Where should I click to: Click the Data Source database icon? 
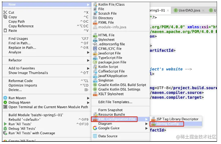95,136
